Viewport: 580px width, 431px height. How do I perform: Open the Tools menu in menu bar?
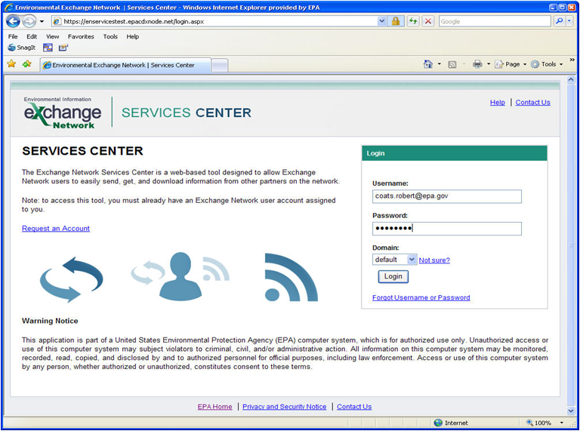(x=110, y=36)
